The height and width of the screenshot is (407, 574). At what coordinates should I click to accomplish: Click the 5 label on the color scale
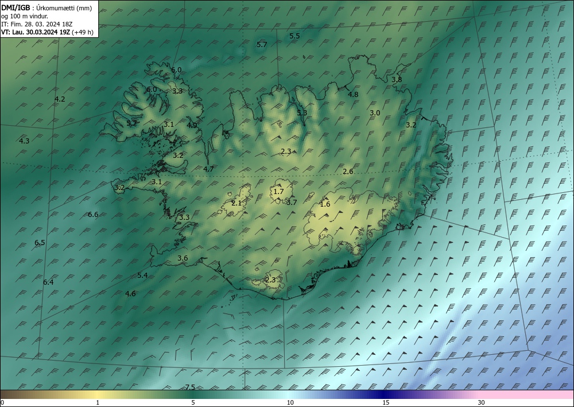coord(193,402)
